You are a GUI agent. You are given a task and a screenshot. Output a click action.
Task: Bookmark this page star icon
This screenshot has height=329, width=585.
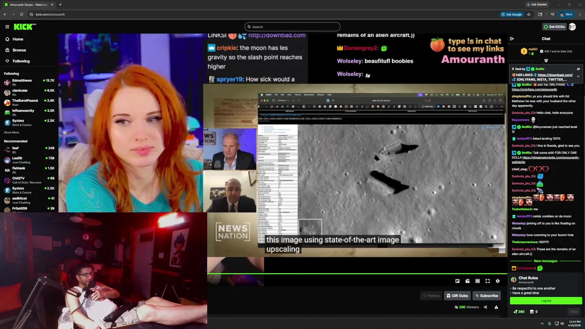[529, 14]
